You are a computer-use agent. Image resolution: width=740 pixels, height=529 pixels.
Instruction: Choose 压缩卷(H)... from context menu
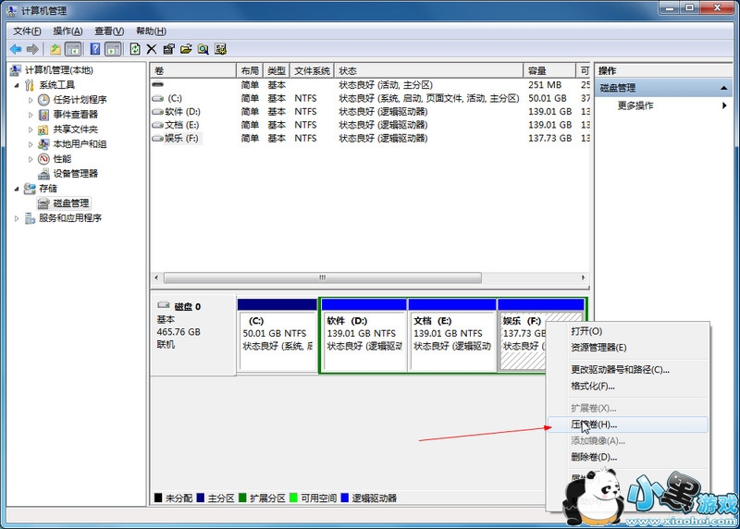594,424
